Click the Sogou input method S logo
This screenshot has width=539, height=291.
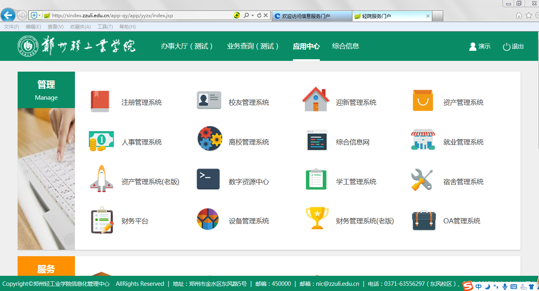point(467,286)
